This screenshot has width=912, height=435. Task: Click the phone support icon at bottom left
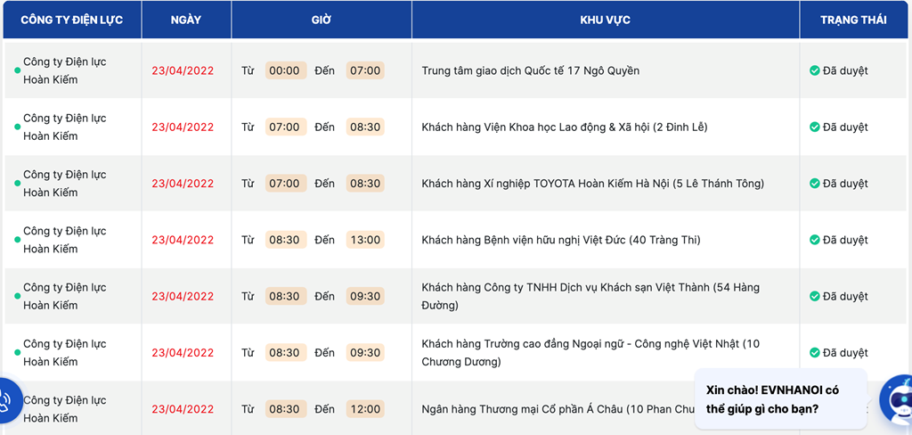pyautogui.click(x=8, y=400)
